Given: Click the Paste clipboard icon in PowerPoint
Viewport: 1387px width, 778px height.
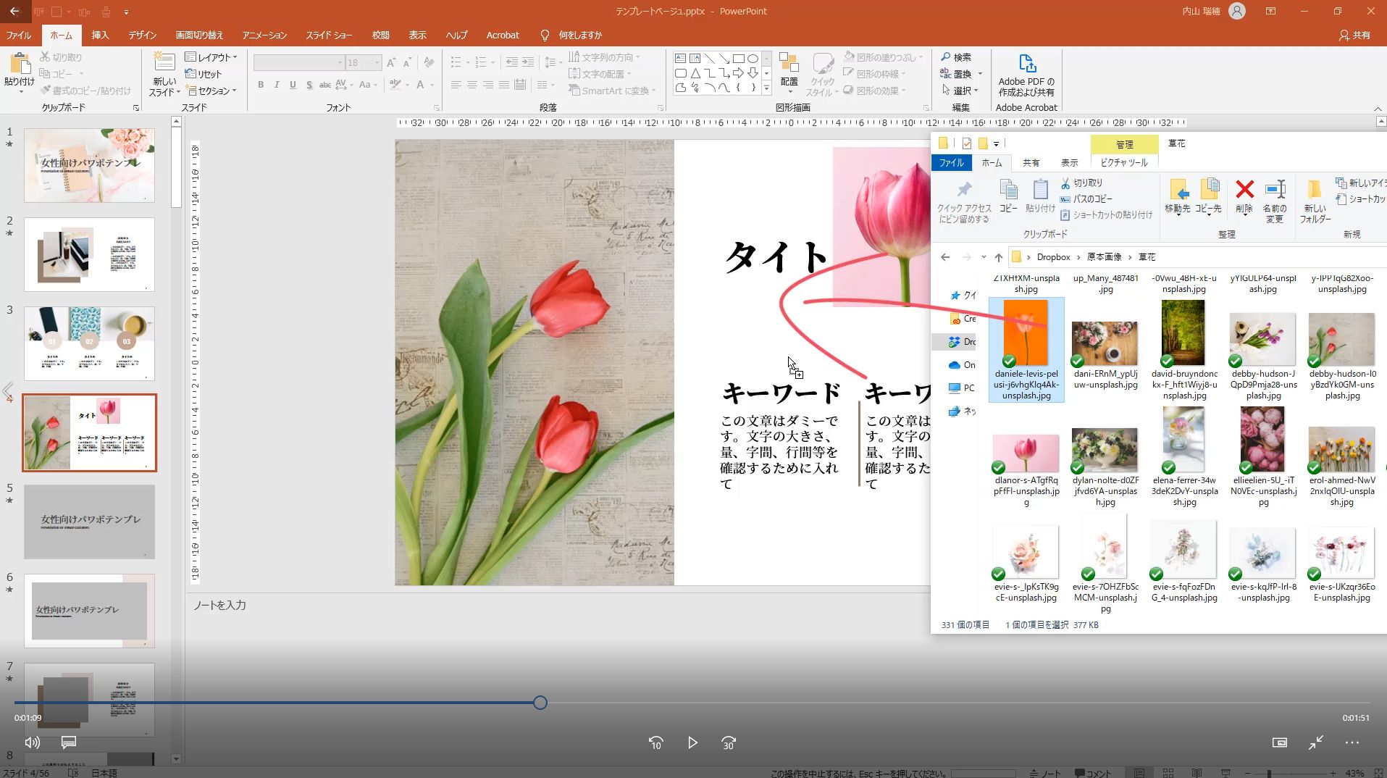Looking at the screenshot, I should point(20,65).
